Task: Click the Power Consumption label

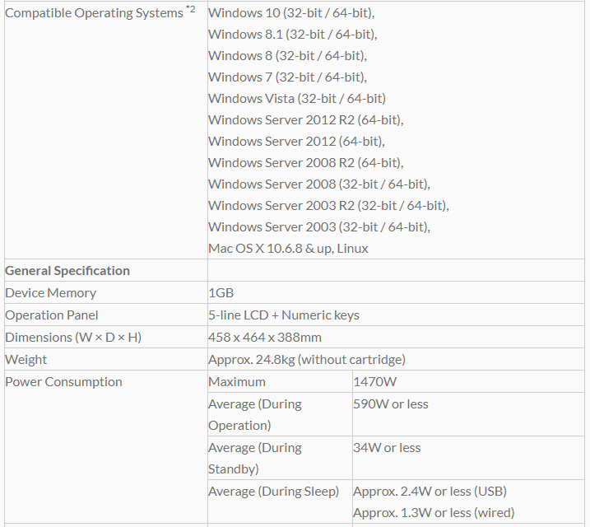Action: [x=63, y=382]
